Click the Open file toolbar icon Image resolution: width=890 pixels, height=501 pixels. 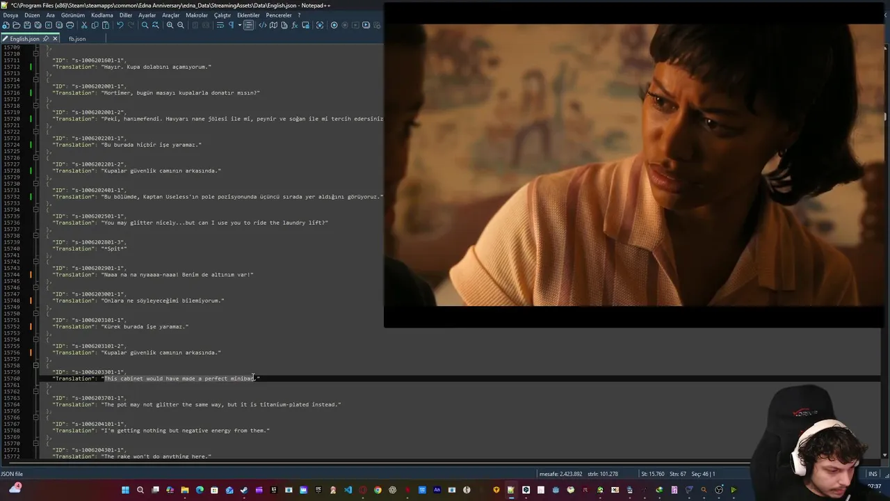[x=17, y=25]
